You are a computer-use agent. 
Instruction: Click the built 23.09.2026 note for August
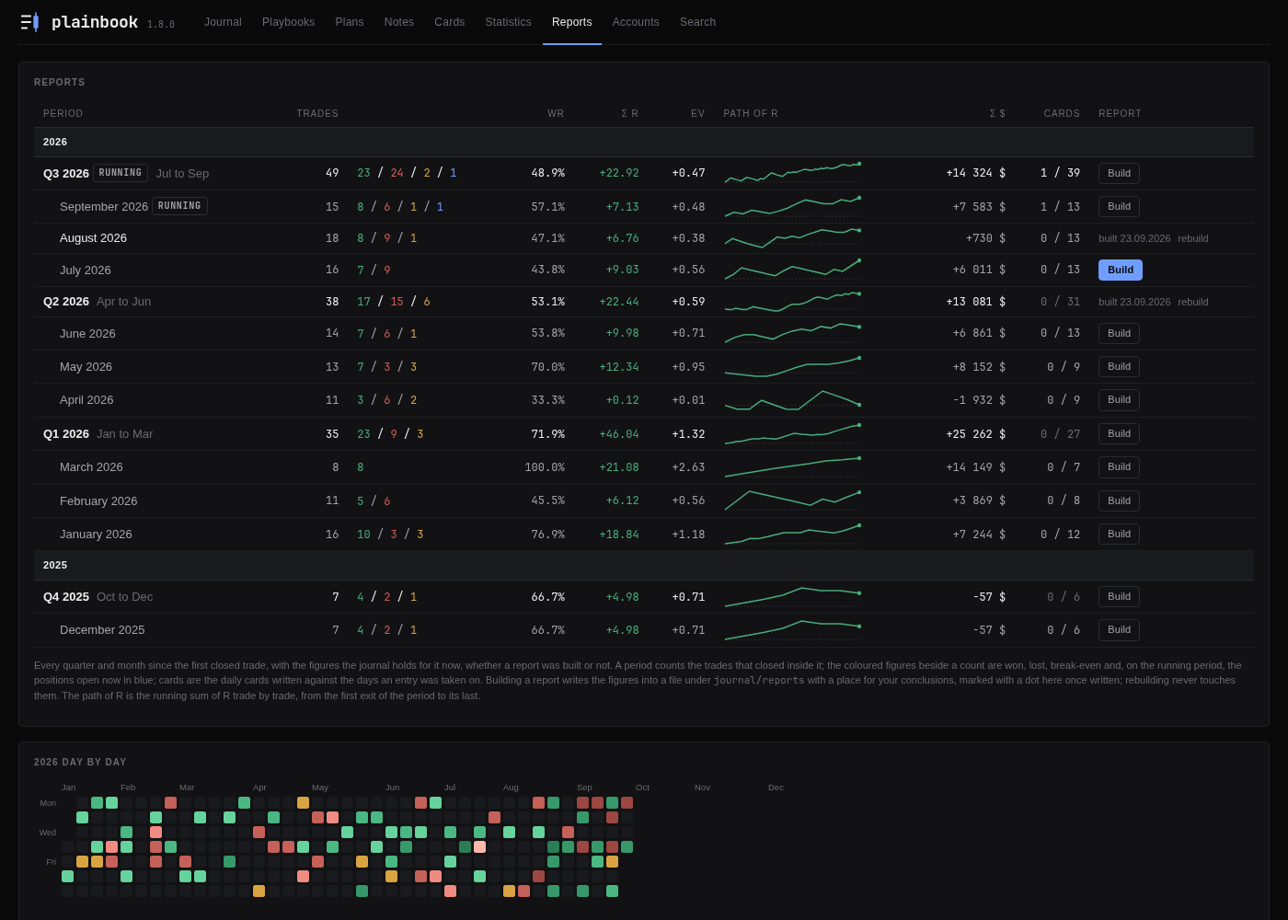tap(1134, 238)
